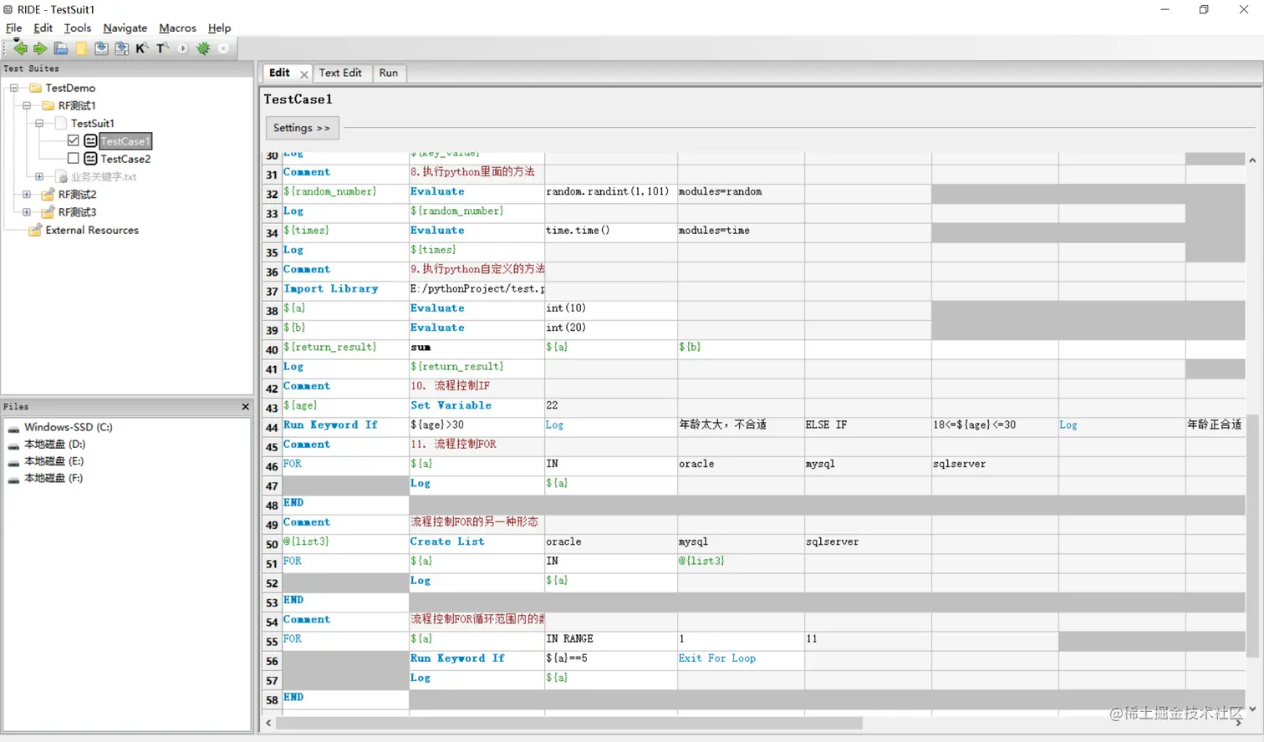The height and width of the screenshot is (742, 1264).
Task: Click the grid's vertical scrollbar up arrow
Action: [x=1252, y=160]
